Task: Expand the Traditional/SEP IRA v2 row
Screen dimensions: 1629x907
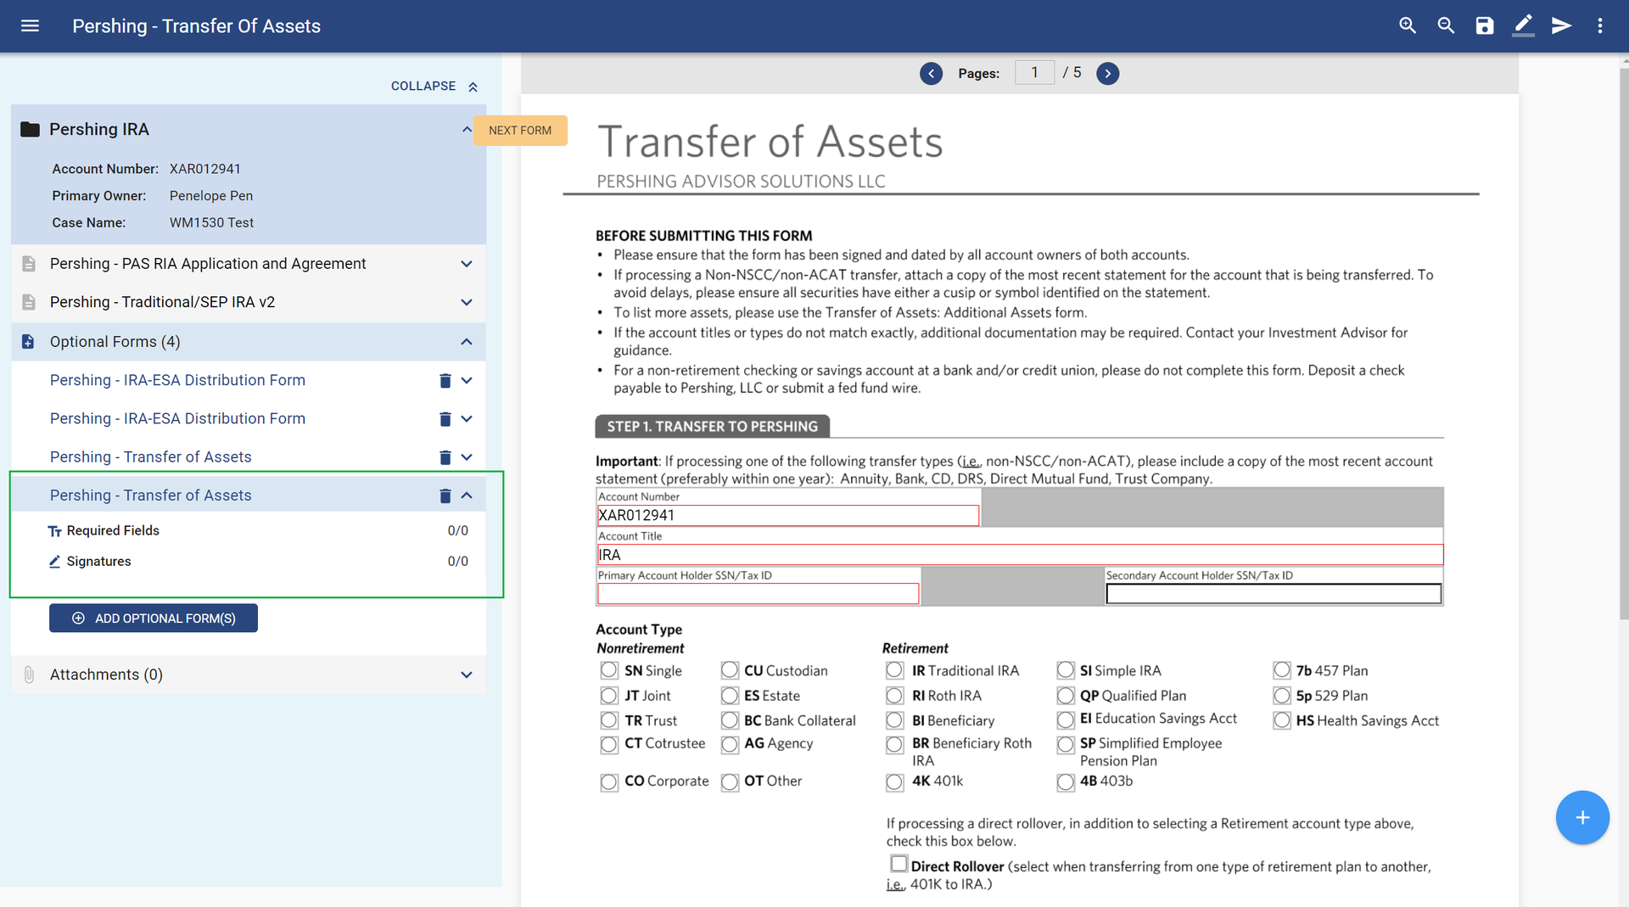Action: (x=467, y=302)
